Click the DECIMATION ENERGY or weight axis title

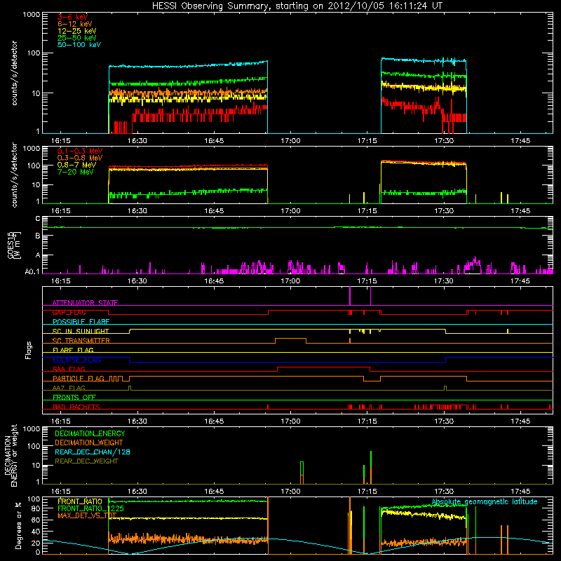11,455
